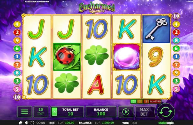Open the stakelogic logo link
Image resolution: width=193 pixels, height=125 pixels.
(x=166, y=123)
